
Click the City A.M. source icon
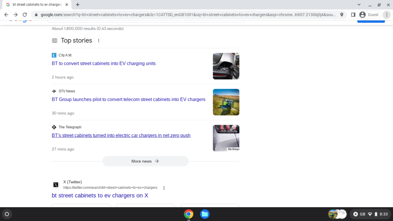[54, 55]
